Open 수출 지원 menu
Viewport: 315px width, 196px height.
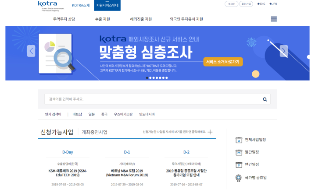point(103,19)
